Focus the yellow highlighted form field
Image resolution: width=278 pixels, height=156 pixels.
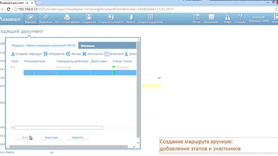coord(151,86)
